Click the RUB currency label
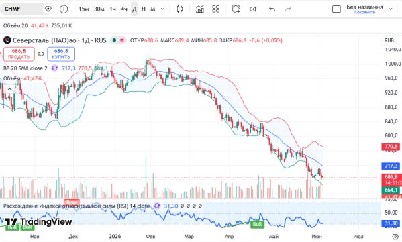402x242 pixels. (389, 40)
